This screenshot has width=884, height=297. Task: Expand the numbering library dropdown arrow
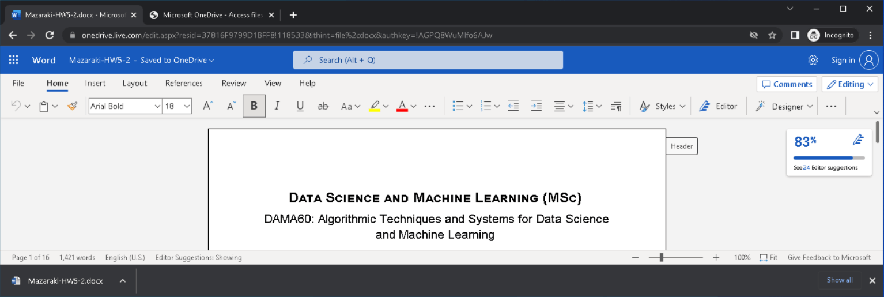tap(497, 106)
